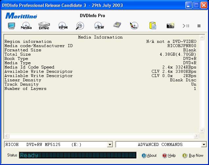Click the Media Type row label
The height and width of the screenshot is (165, 209).
[x=18, y=63]
